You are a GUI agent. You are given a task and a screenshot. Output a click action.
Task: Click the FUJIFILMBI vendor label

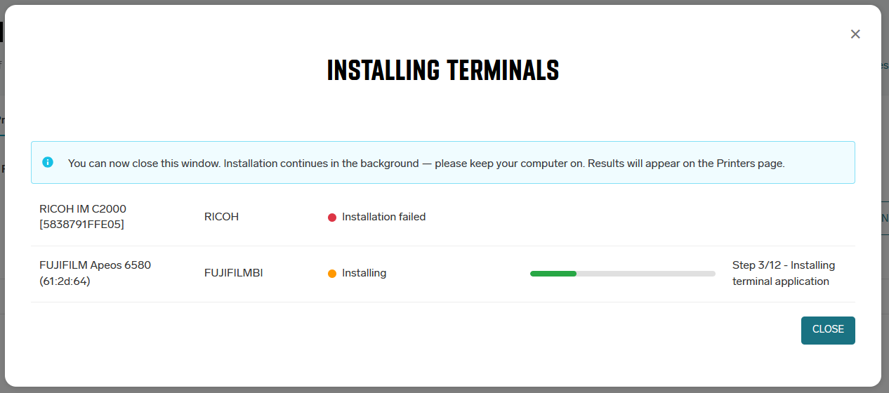233,274
